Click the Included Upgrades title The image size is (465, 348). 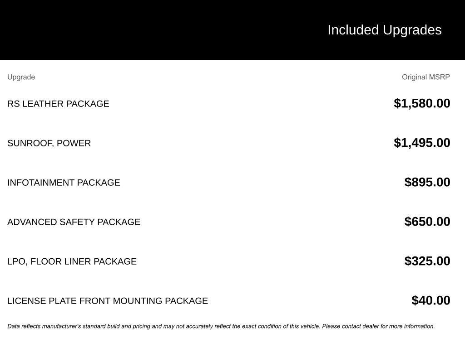point(384,30)
